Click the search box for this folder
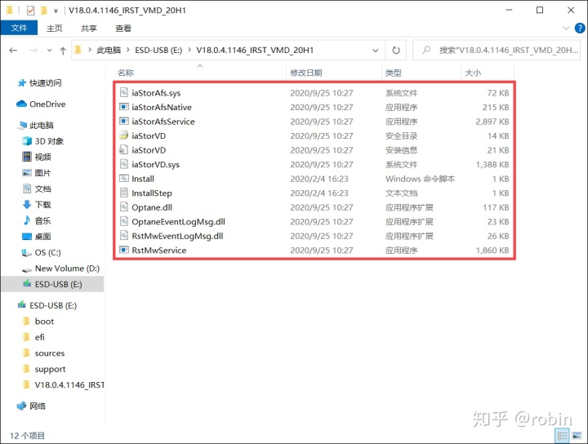 497,51
